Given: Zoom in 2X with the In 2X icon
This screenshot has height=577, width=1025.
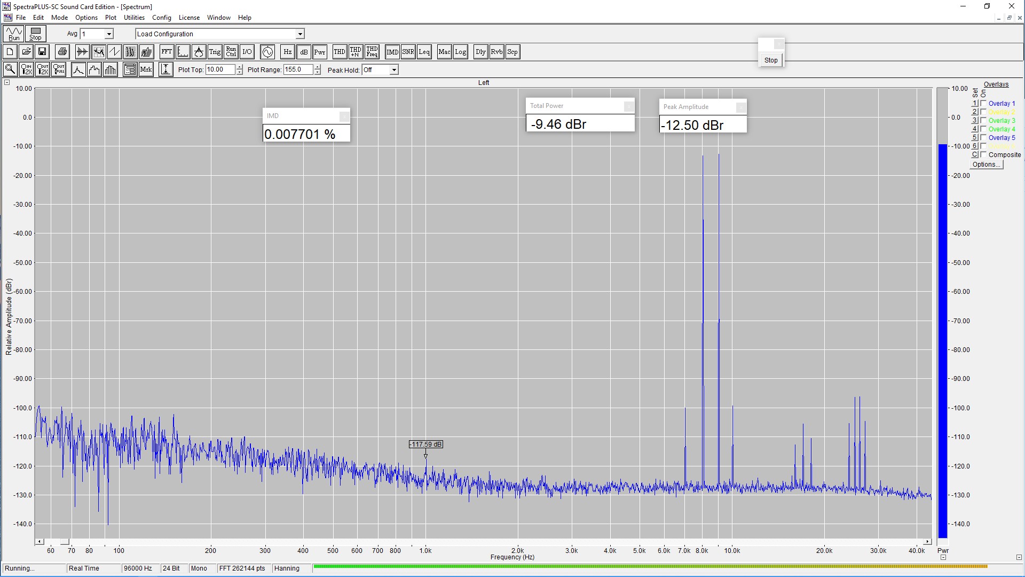Looking at the screenshot, I should (x=26, y=69).
